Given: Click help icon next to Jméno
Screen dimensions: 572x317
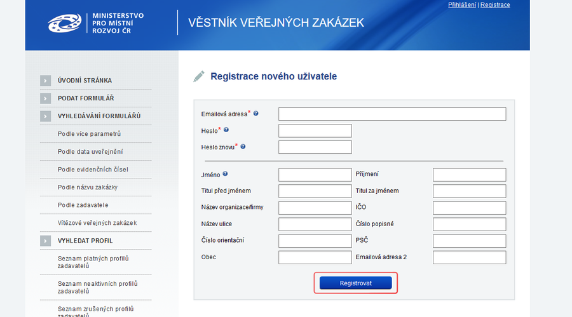Looking at the screenshot, I should click(226, 174).
